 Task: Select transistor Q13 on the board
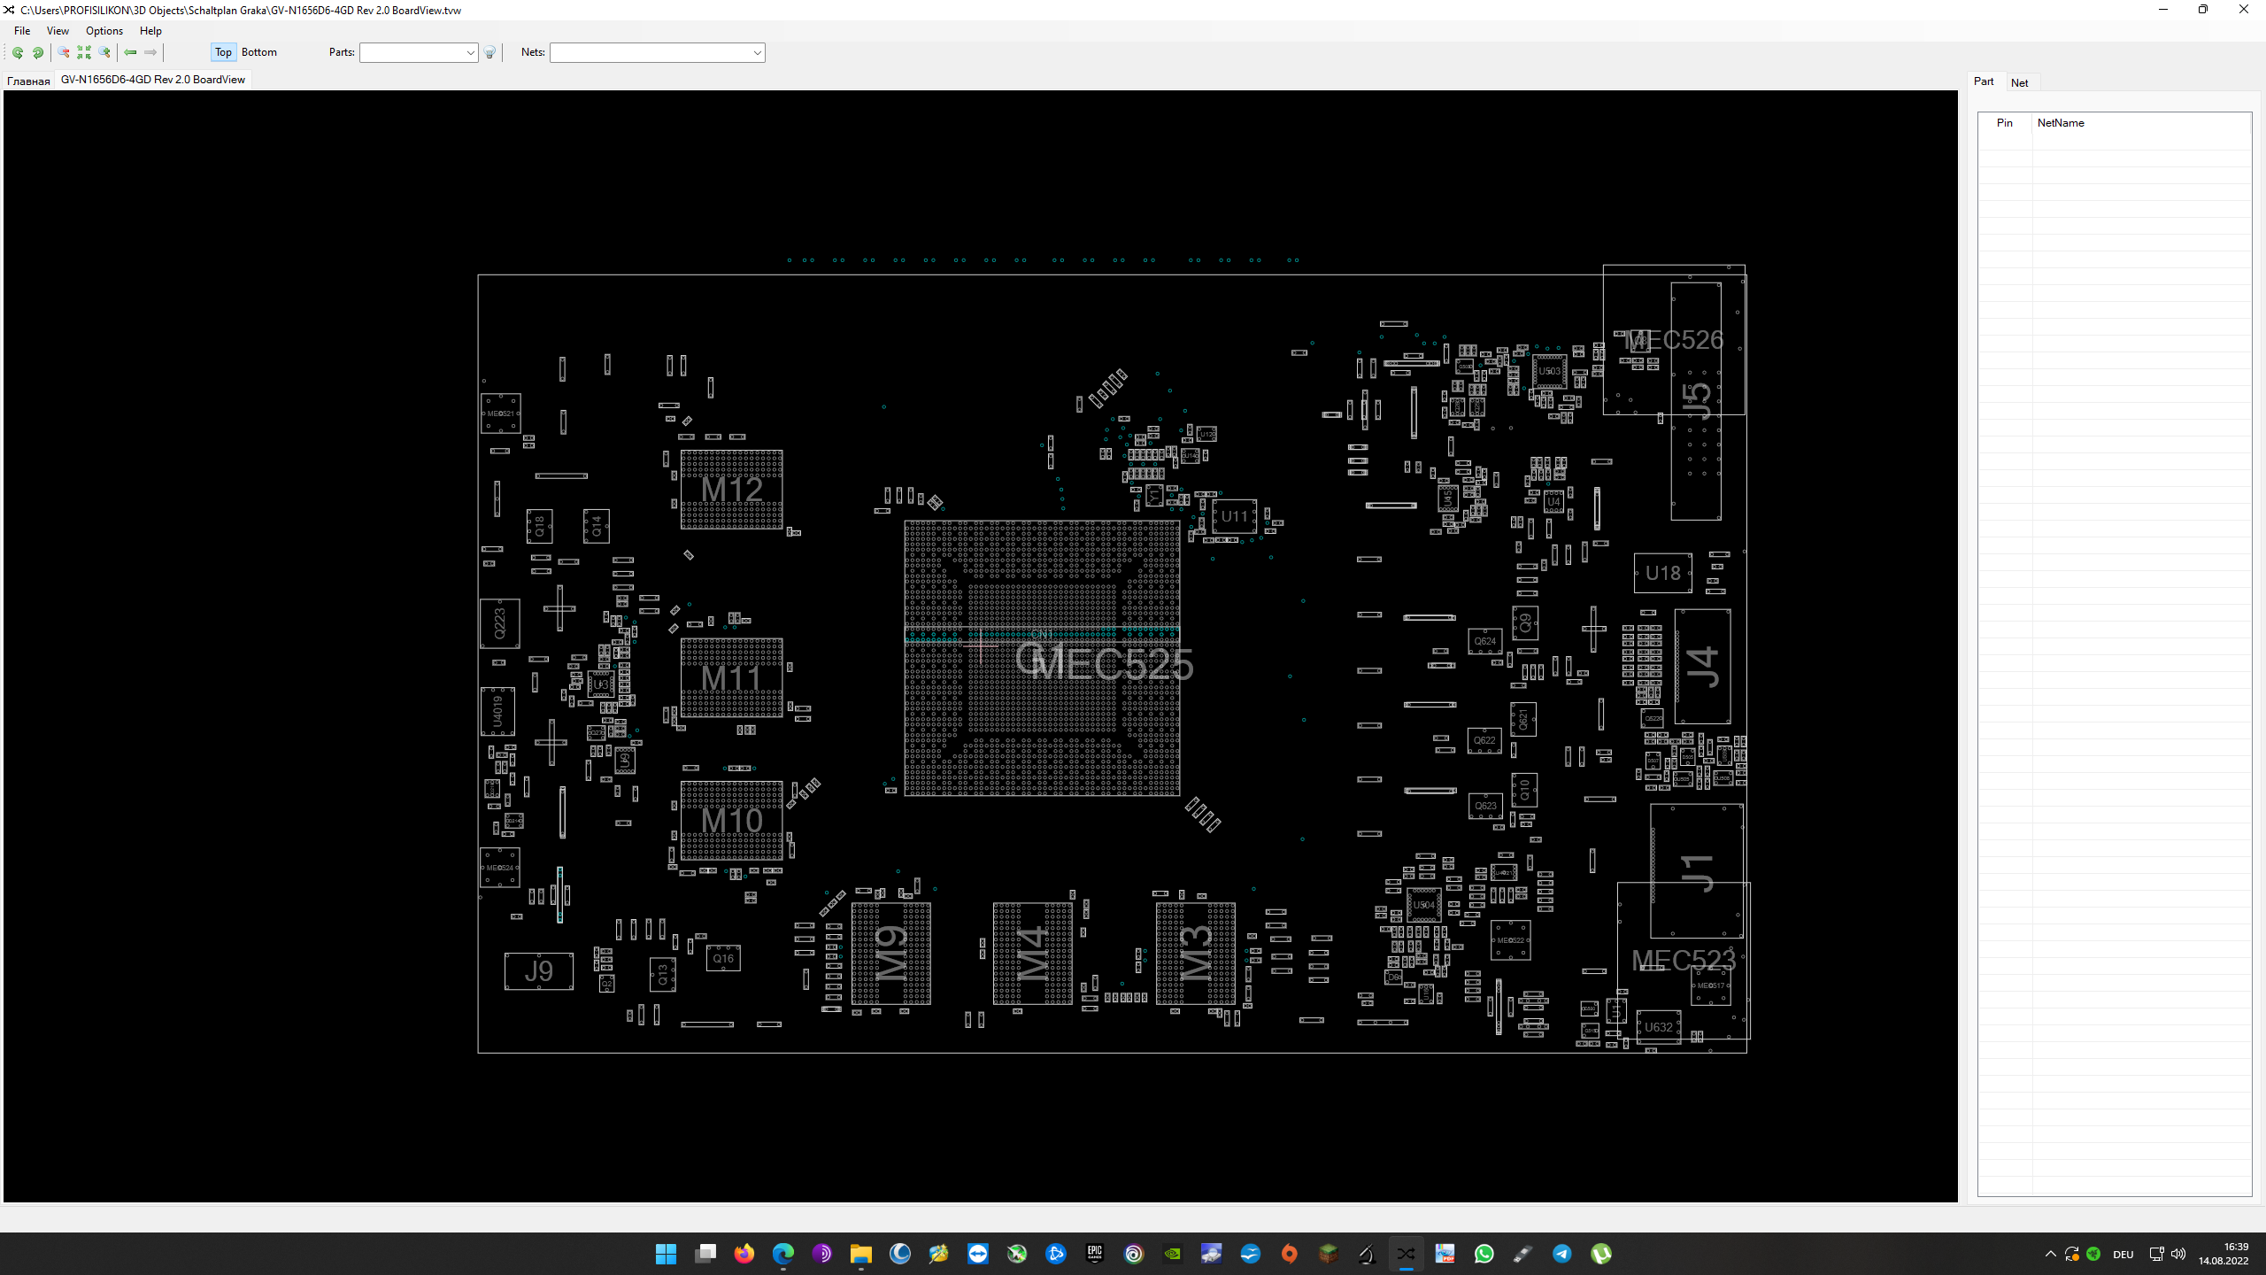pos(663,975)
